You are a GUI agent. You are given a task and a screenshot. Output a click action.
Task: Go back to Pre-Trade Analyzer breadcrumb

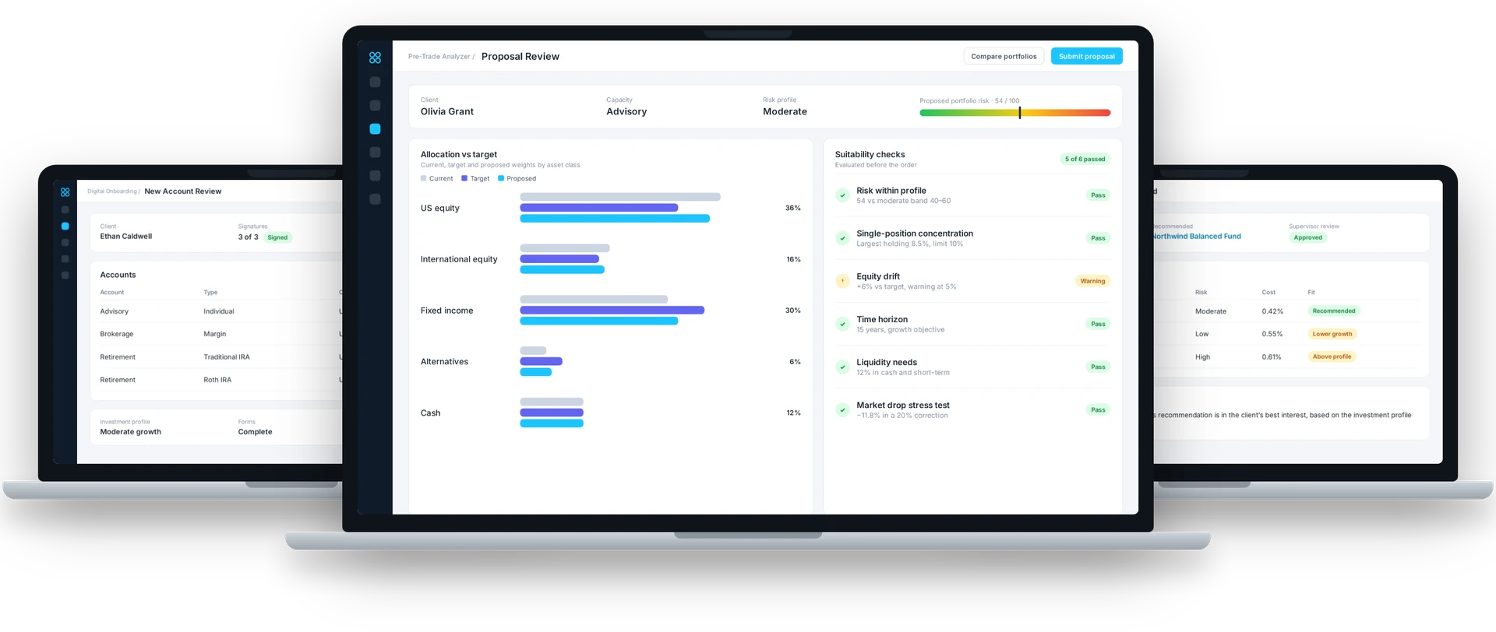click(439, 57)
